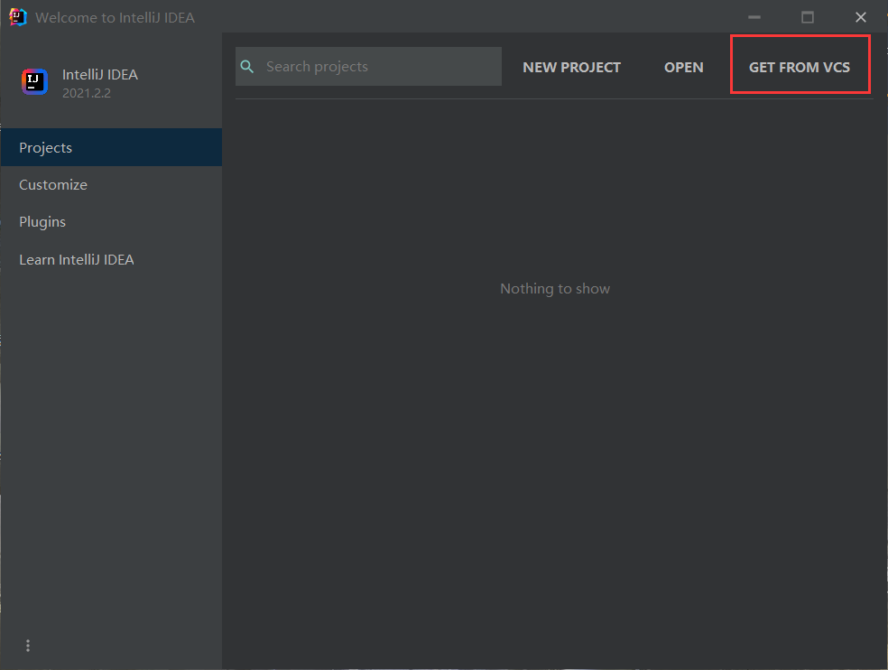Click the 2021.2.2 version text
The image size is (888, 670).
[87, 93]
